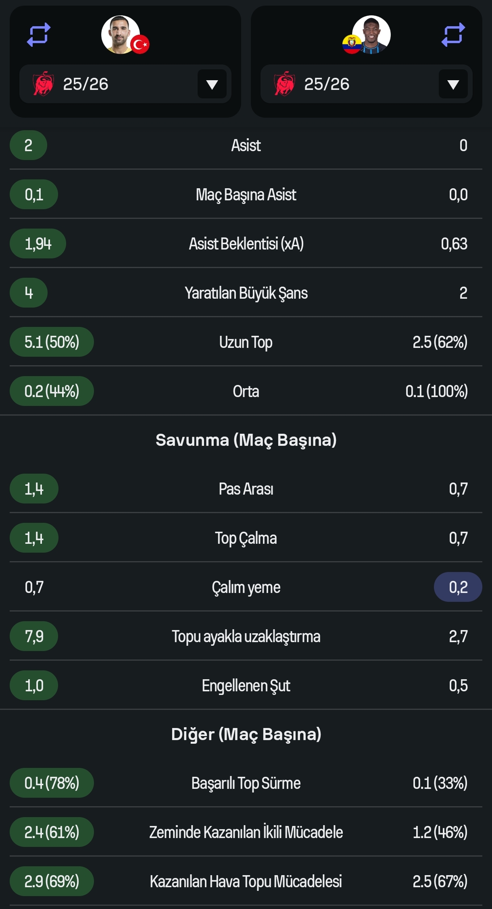Viewport: 492px width, 909px height.
Task: Select the Asist stat row label
Action: (x=246, y=145)
